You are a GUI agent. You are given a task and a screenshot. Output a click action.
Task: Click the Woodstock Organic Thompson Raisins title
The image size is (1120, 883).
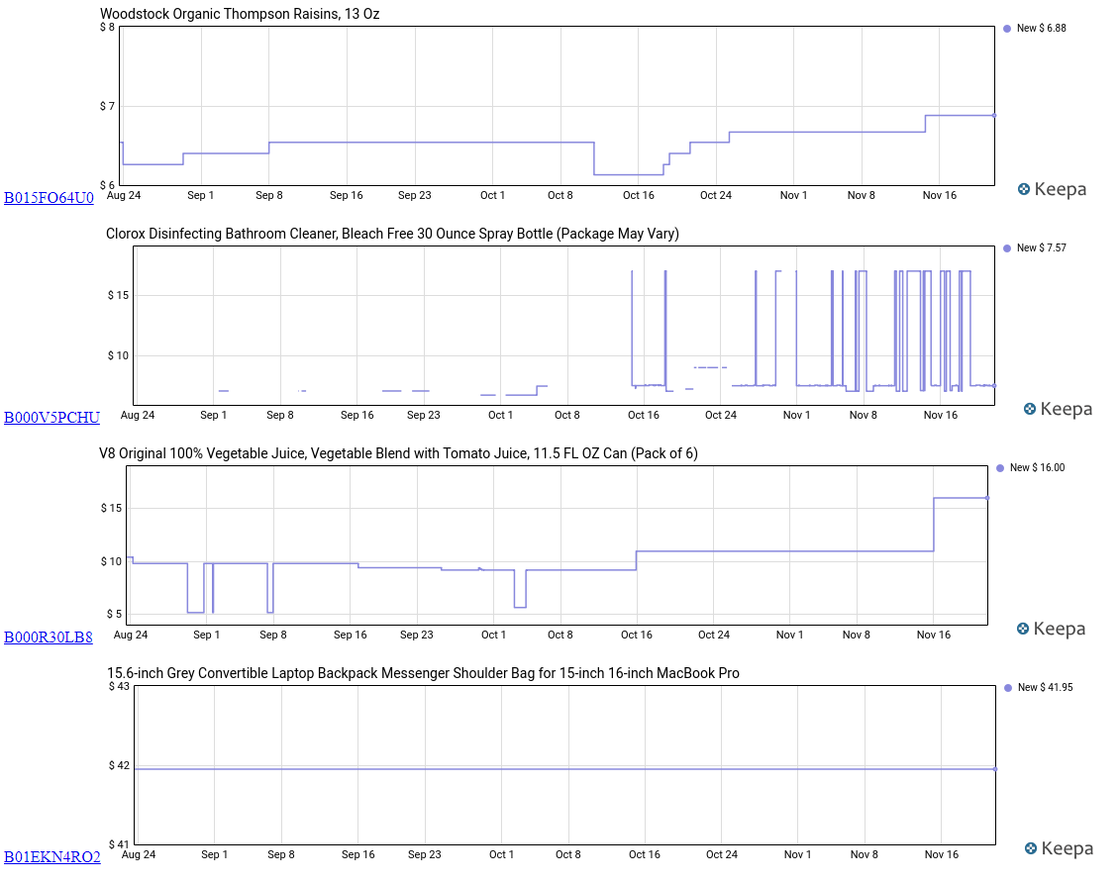240,14
